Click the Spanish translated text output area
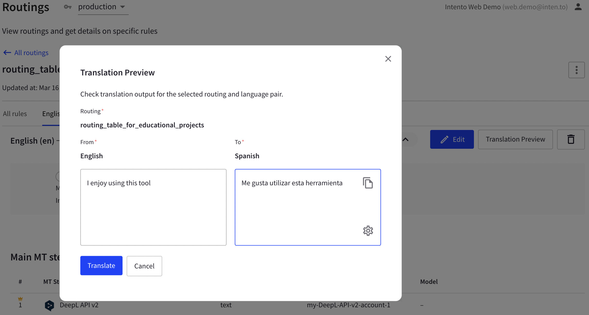589x315 pixels. coord(308,207)
